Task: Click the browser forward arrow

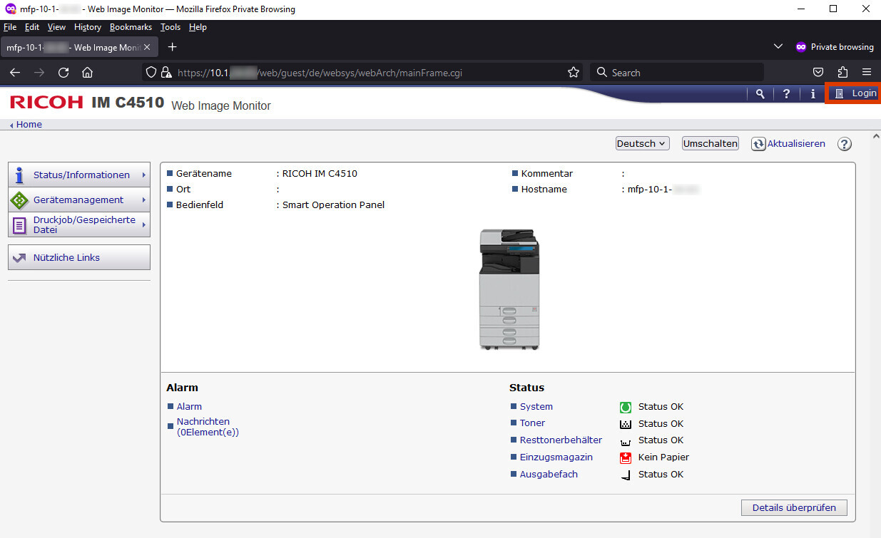Action: tap(39, 73)
